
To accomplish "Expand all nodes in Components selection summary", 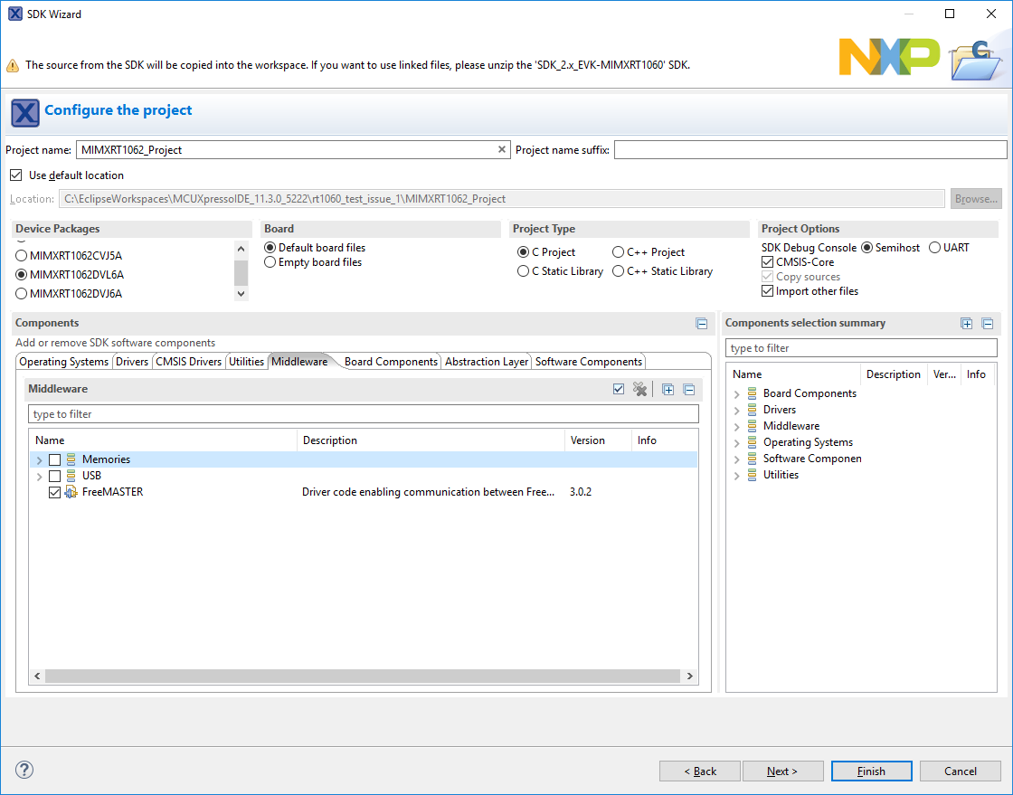I will coord(966,323).
